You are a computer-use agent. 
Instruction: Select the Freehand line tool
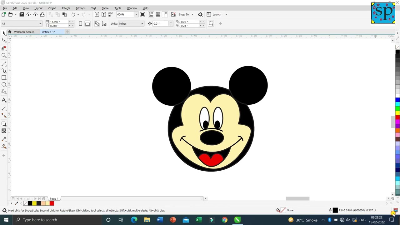click(x=4, y=63)
